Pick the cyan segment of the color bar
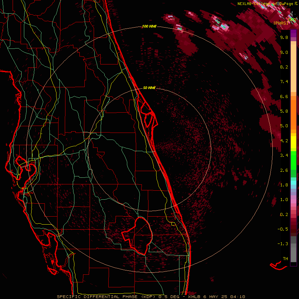Image resolution: width=299 pixels, height=299 pixels. point(293,183)
